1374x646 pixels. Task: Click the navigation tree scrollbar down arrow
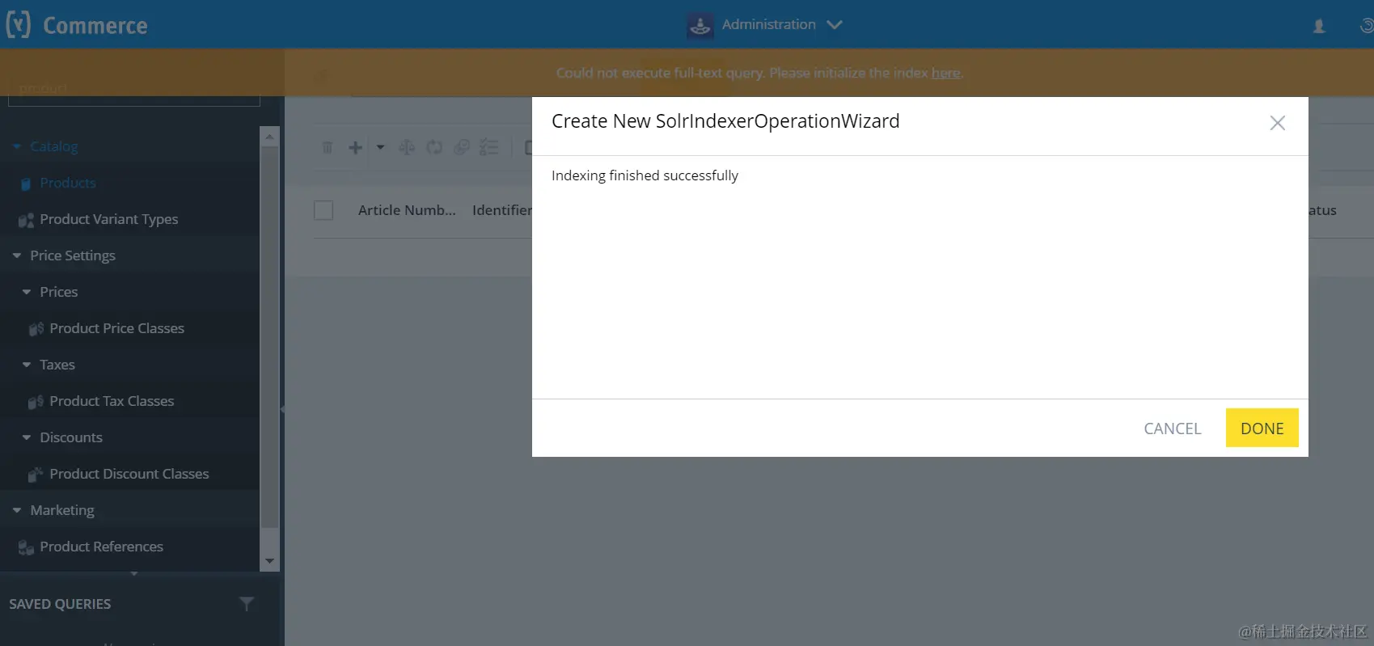(269, 561)
